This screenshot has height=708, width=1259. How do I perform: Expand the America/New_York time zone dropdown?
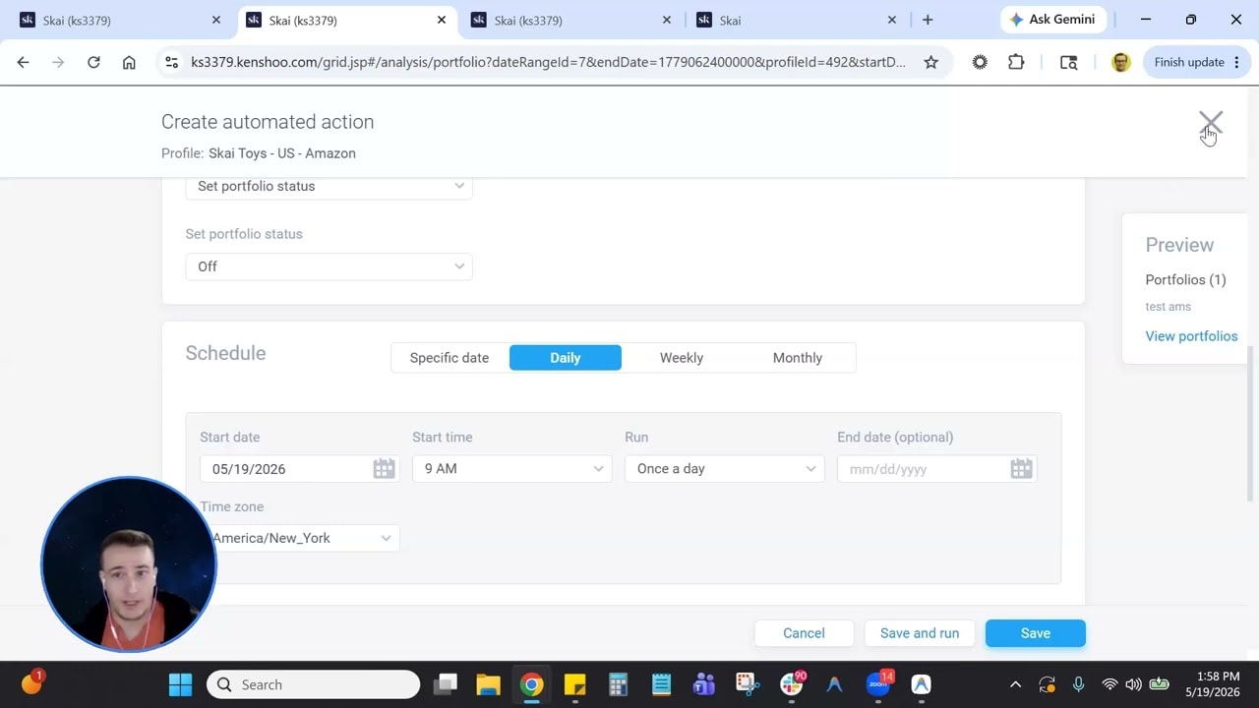tap(300, 538)
